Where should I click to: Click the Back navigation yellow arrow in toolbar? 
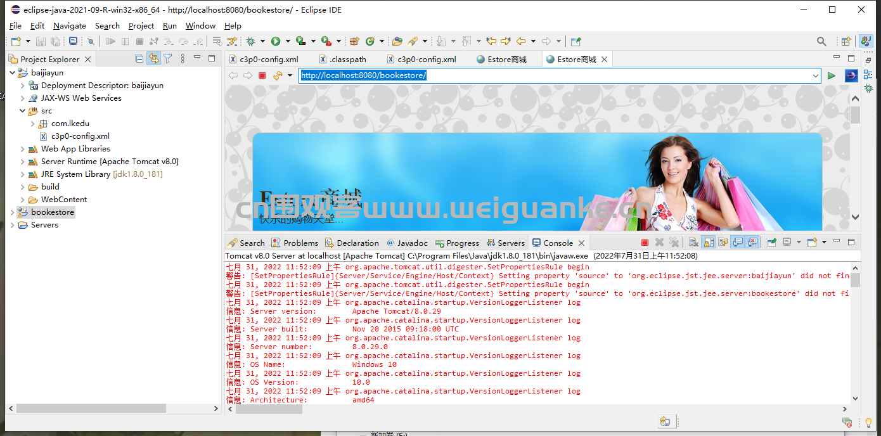(x=521, y=41)
